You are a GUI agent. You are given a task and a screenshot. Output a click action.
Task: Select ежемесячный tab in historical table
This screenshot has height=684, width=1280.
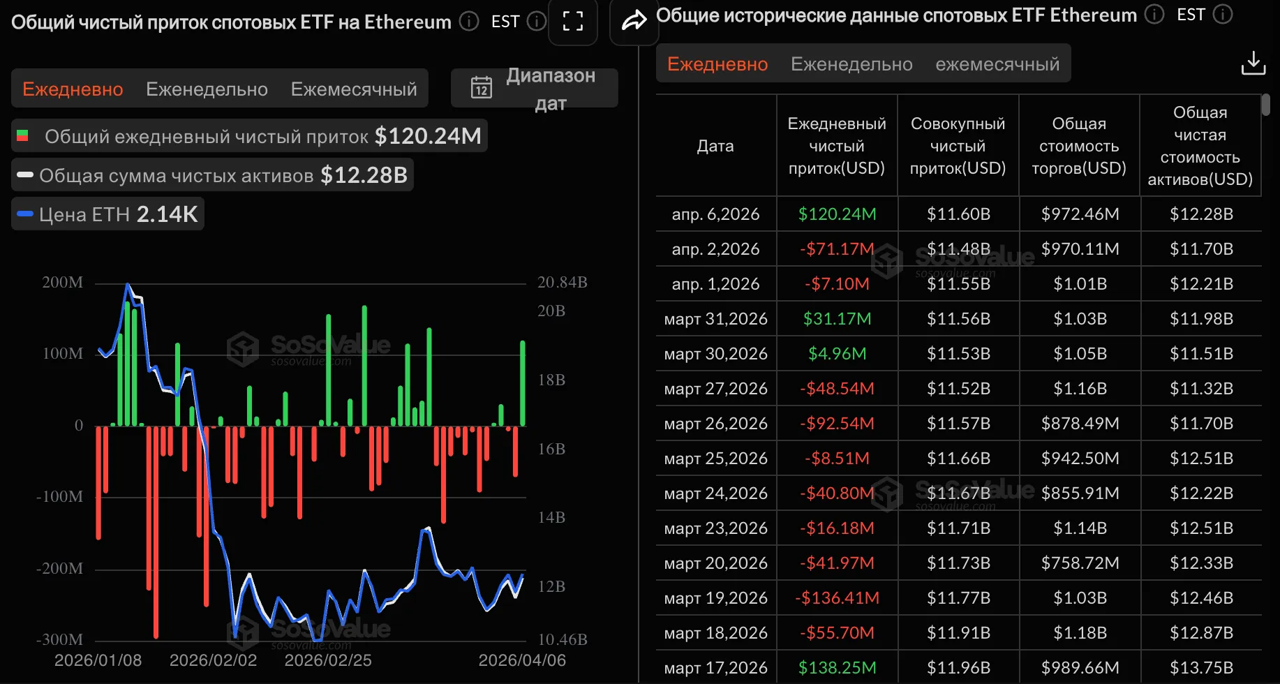tap(997, 64)
